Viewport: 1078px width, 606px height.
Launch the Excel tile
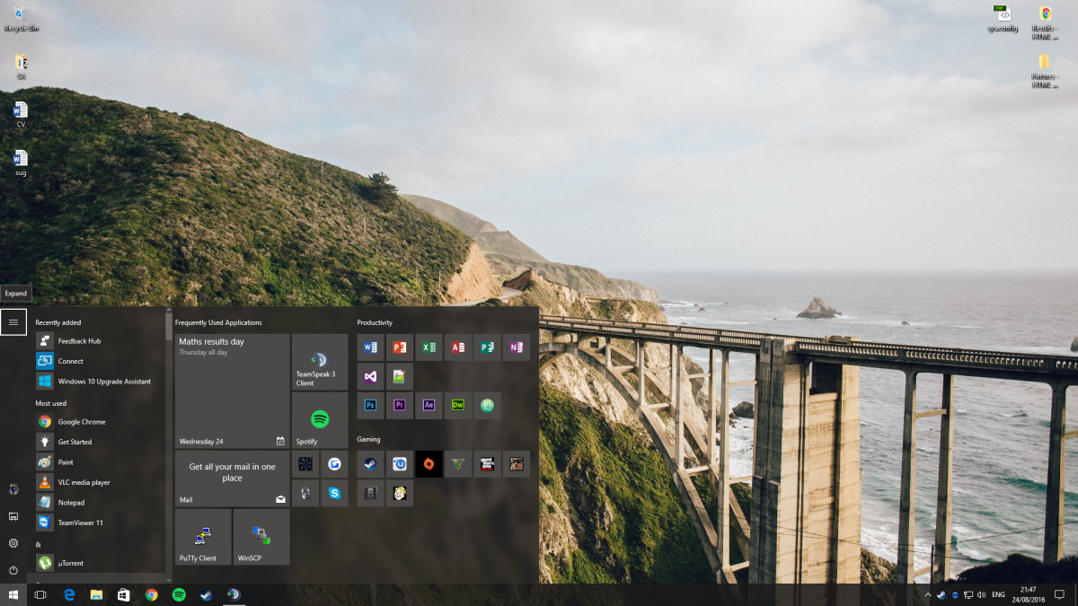tap(429, 347)
